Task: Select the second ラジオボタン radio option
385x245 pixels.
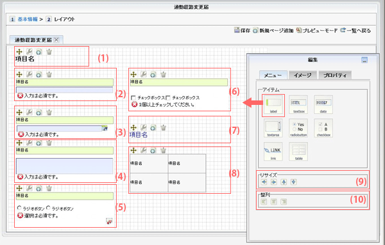Action: [x=48, y=208]
